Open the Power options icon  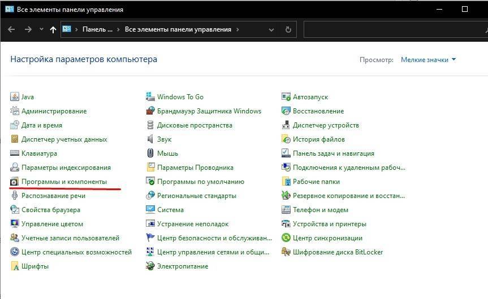[150, 266]
